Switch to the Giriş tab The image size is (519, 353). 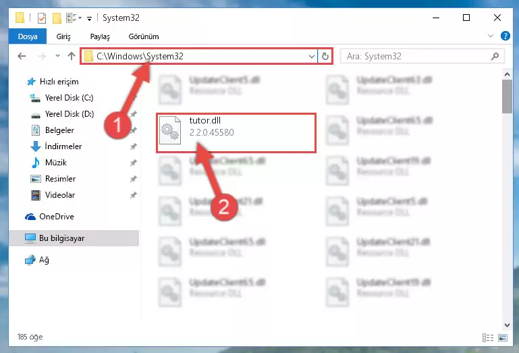pos(63,36)
